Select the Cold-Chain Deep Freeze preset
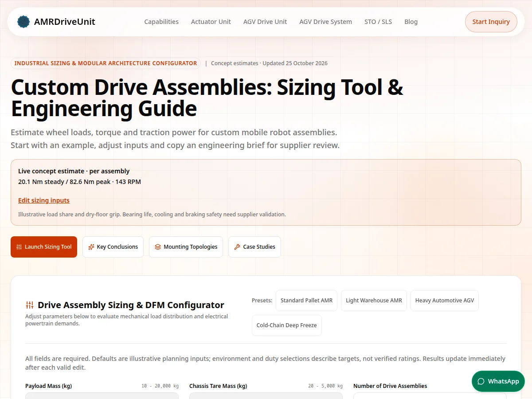532x399 pixels. 287,325
